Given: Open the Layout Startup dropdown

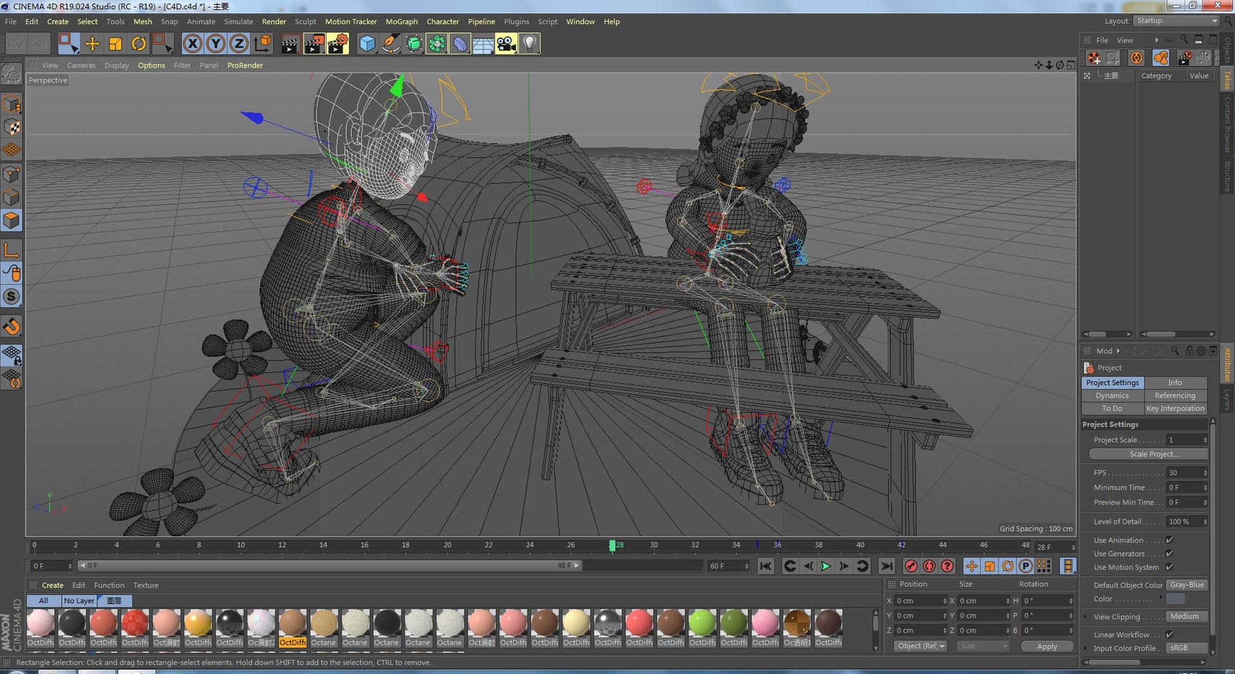Looking at the screenshot, I should [x=1176, y=21].
